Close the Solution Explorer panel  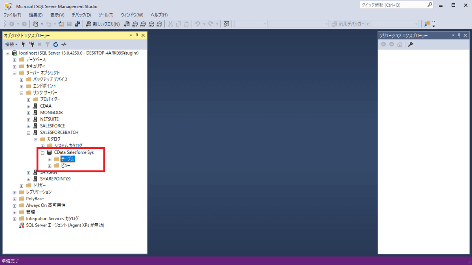[x=466, y=35]
